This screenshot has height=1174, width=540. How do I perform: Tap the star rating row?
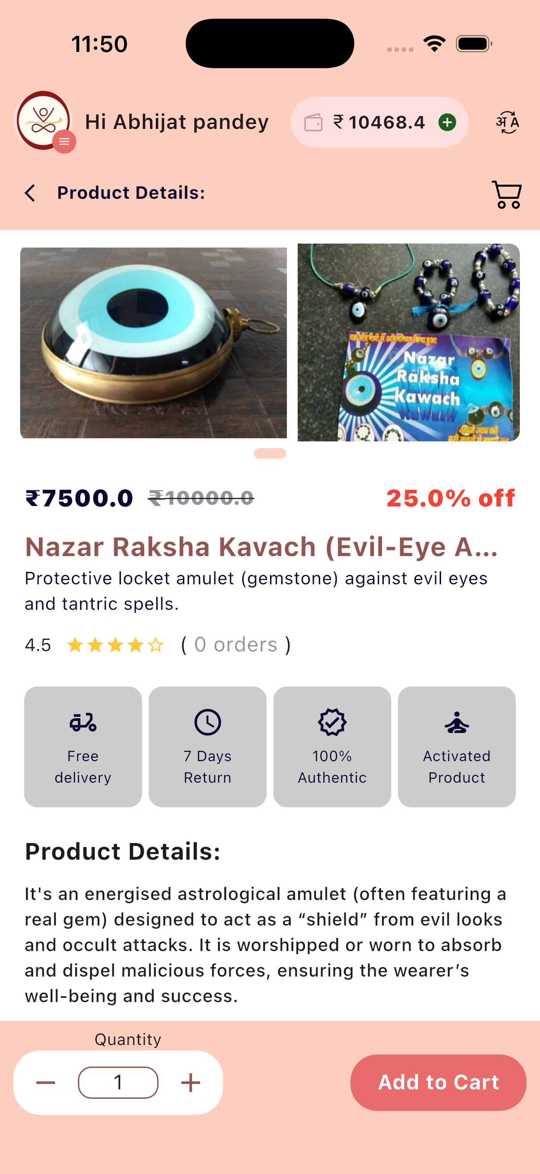(x=115, y=645)
